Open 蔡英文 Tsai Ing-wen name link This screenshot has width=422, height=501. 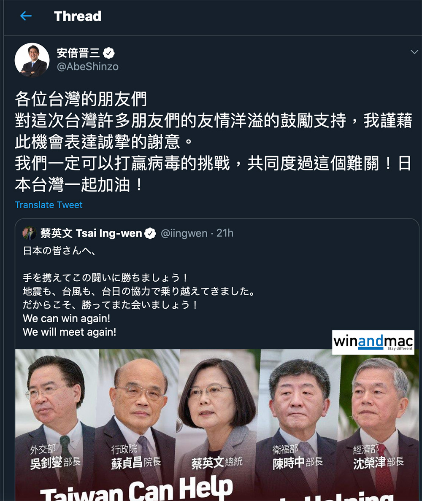[91, 233]
